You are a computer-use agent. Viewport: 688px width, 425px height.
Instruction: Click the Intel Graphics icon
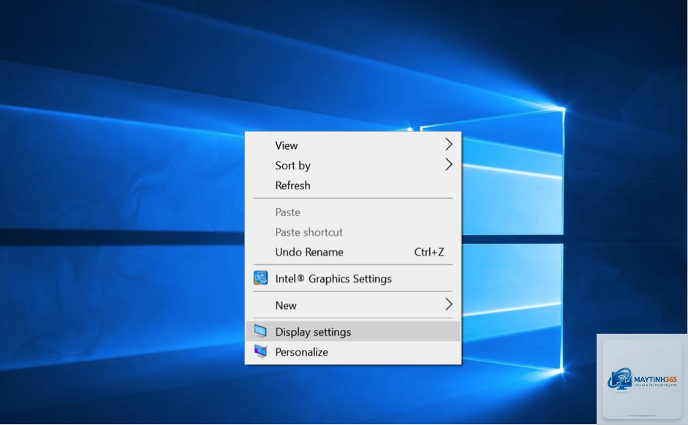pos(260,278)
